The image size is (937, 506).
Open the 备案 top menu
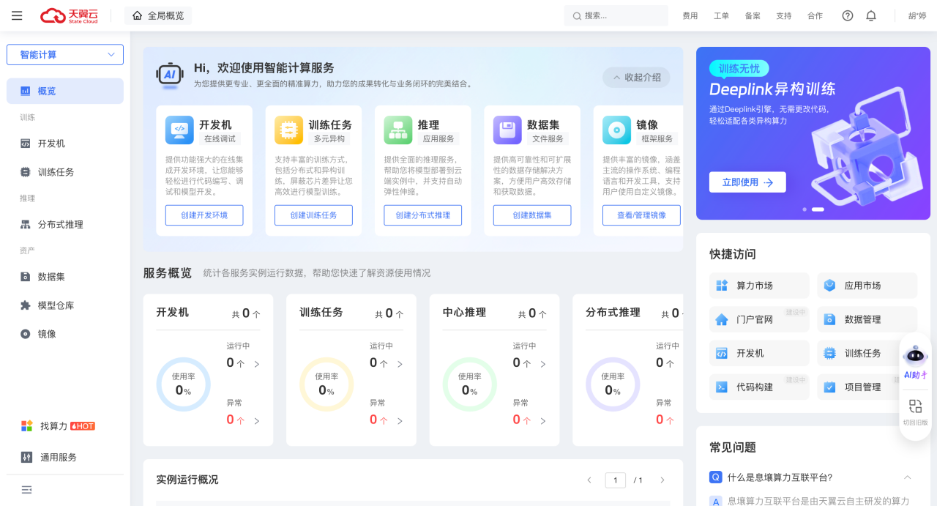(753, 16)
